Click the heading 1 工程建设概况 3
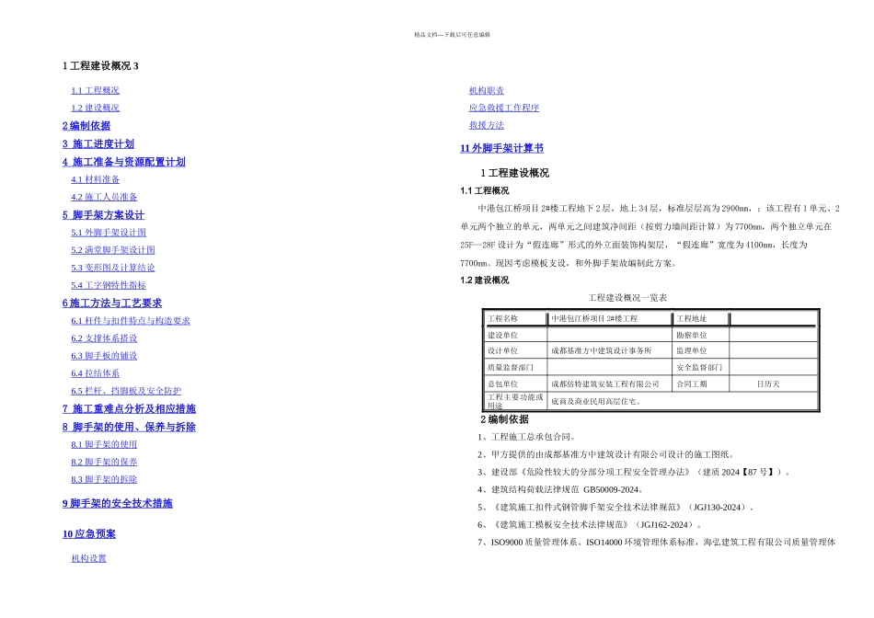Viewport: 874px width, 618px height. pos(100,66)
